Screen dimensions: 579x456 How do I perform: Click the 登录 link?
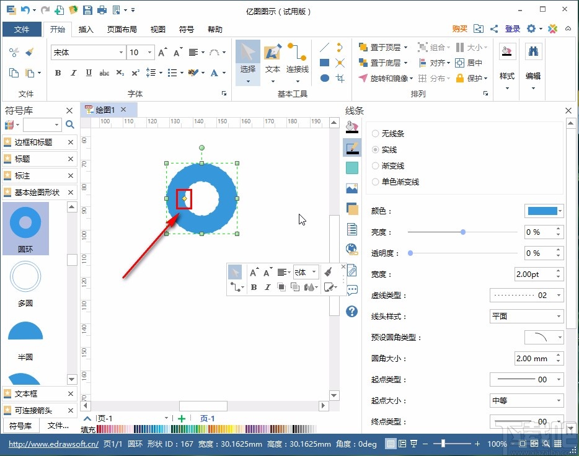[513, 28]
